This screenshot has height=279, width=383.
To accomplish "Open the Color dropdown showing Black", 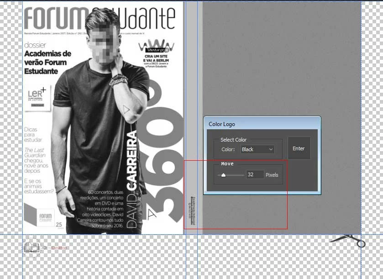I will click(x=257, y=149).
